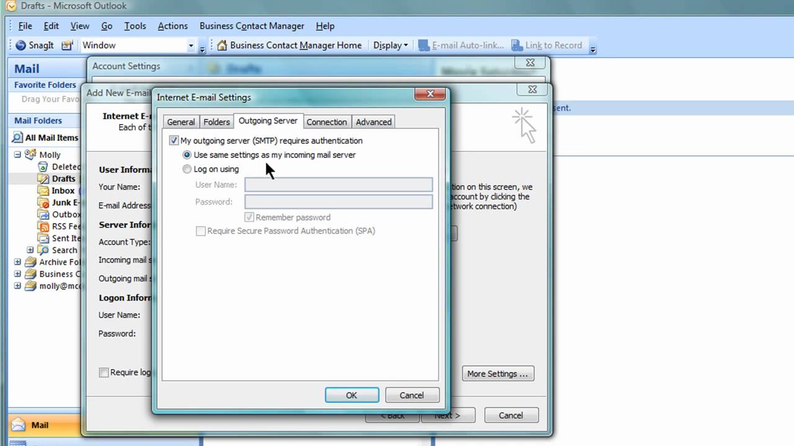Viewport: 794px width, 446px height.
Task: Enable Require Secure Password Authentication (SPA)
Action: tap(200, 231)
